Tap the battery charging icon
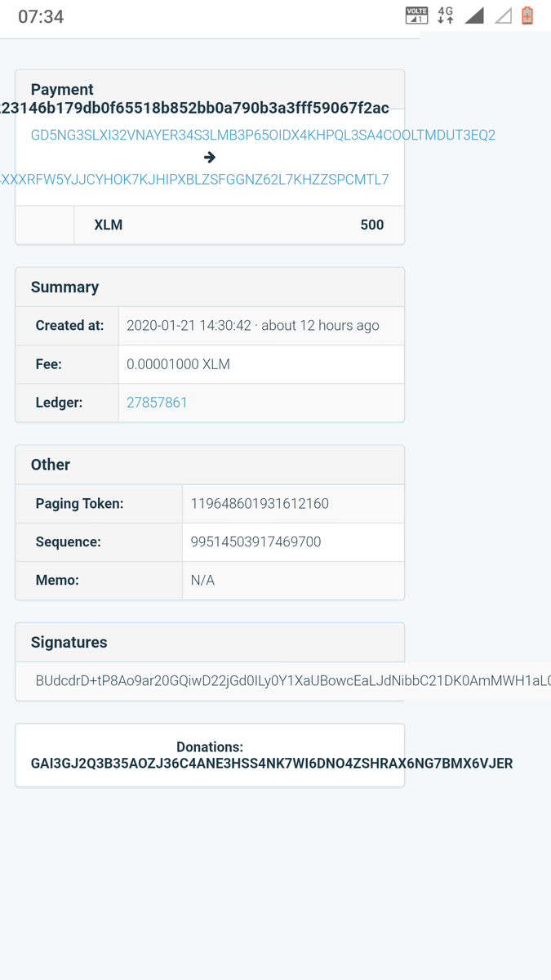 527,16
